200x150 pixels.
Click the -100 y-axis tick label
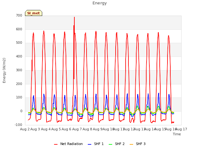pyautogui.click(x=18, y=125)
